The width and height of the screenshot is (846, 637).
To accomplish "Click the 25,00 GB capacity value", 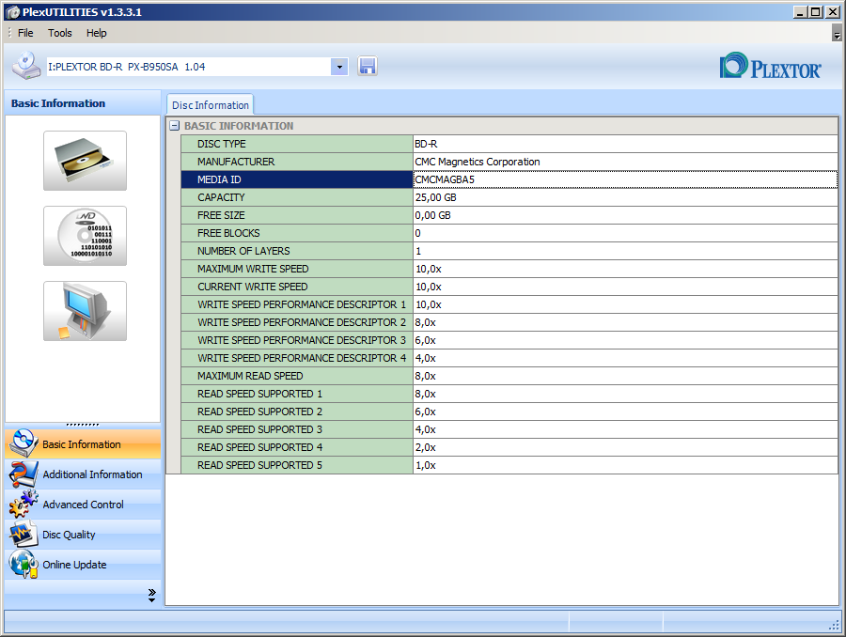I will (x=625, y=197).
